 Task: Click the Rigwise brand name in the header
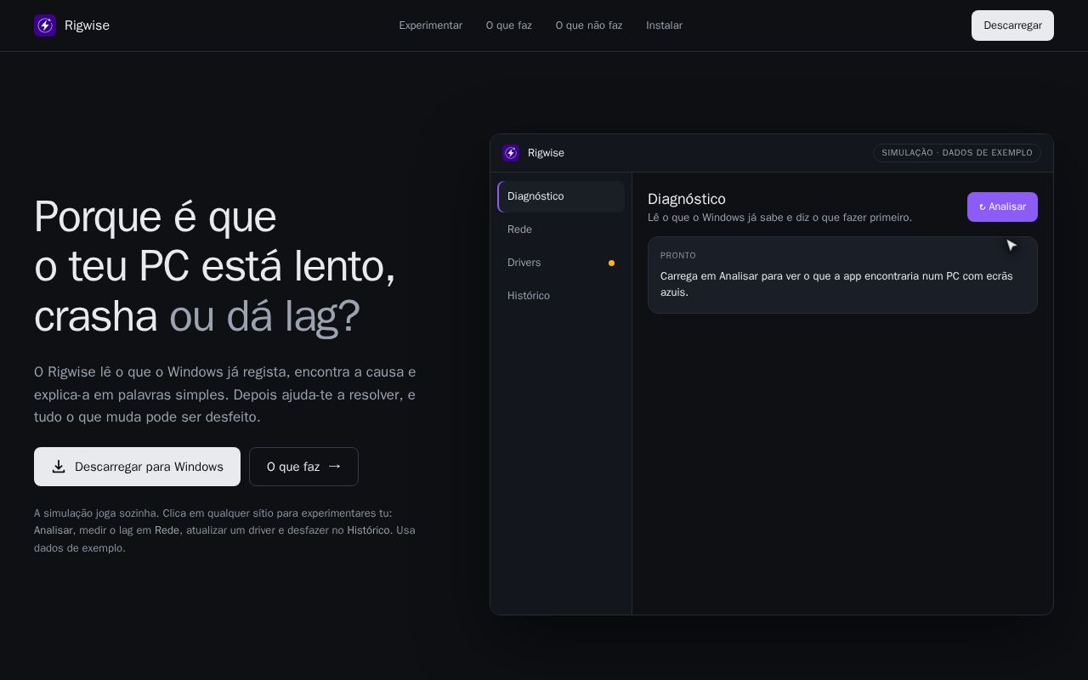[87, 25]
